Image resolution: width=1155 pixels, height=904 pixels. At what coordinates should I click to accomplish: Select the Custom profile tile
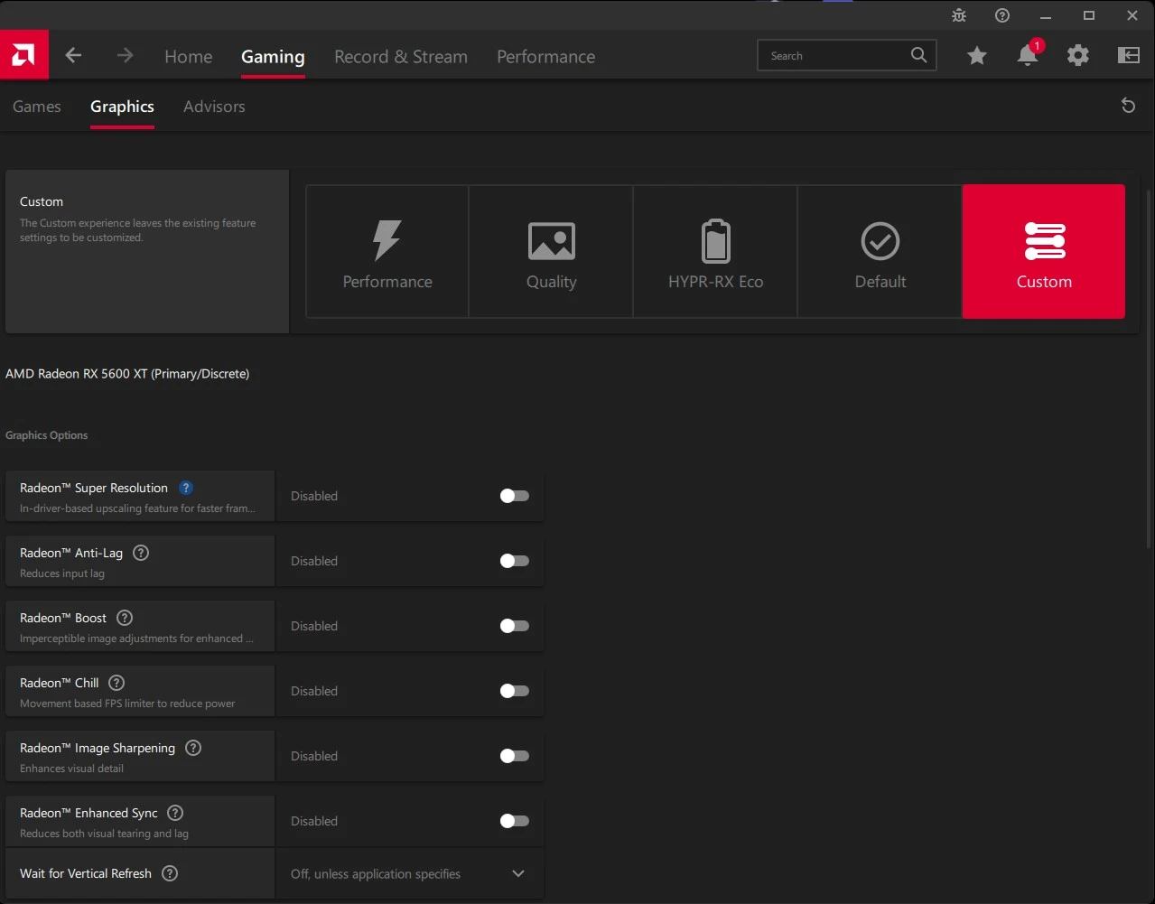pyautogui.click(x=1044, y=252)
